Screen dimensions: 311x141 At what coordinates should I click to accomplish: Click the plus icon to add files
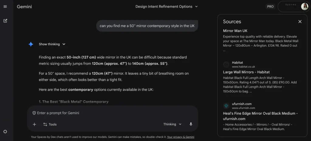click(34, 124)
